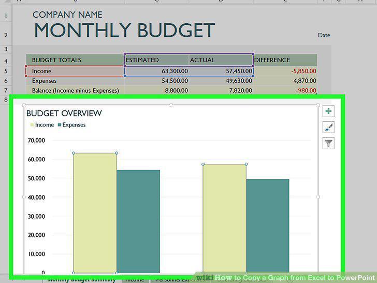The image size is (377, 283).
Task: Select the cell containing -980.00
Action: tap(285, 91)
